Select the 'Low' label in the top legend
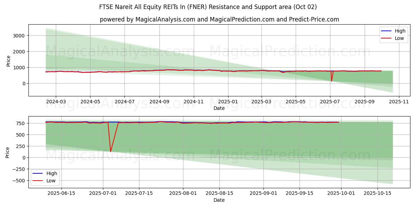Image resolution: width=416 pixels, height=208 pixels. pos(399,38)
